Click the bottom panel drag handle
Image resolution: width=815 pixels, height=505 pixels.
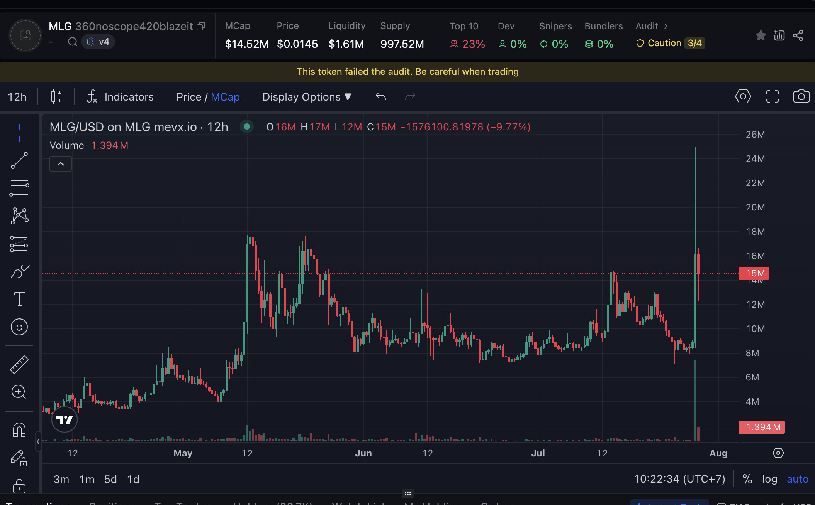[407, 493]
